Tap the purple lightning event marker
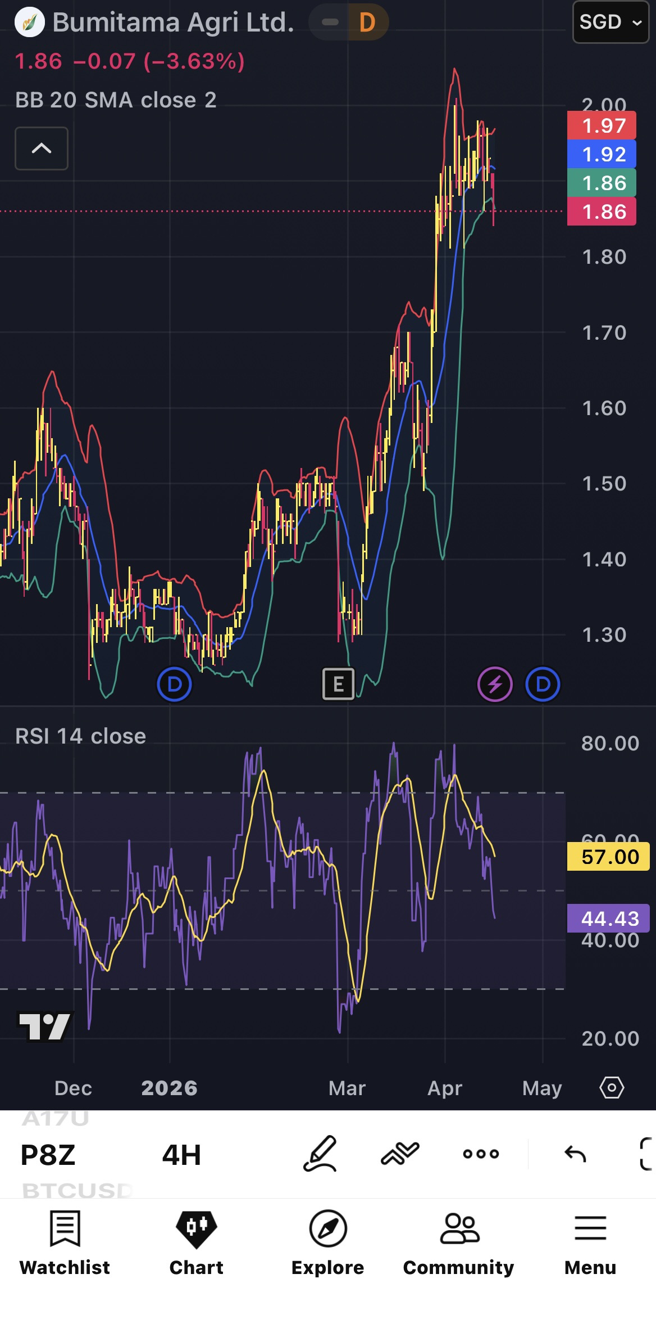This screenshot has height=1337, width=656. (495, 685)
